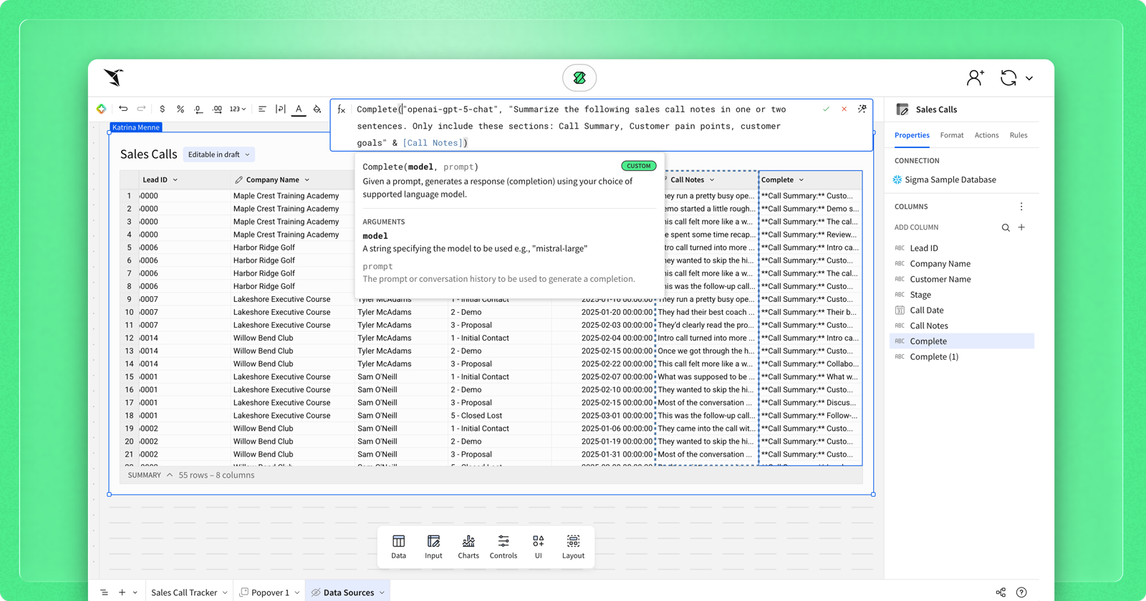Open the add page options chevron
This screenshot has width=1146, height=601.
(135, 593)
